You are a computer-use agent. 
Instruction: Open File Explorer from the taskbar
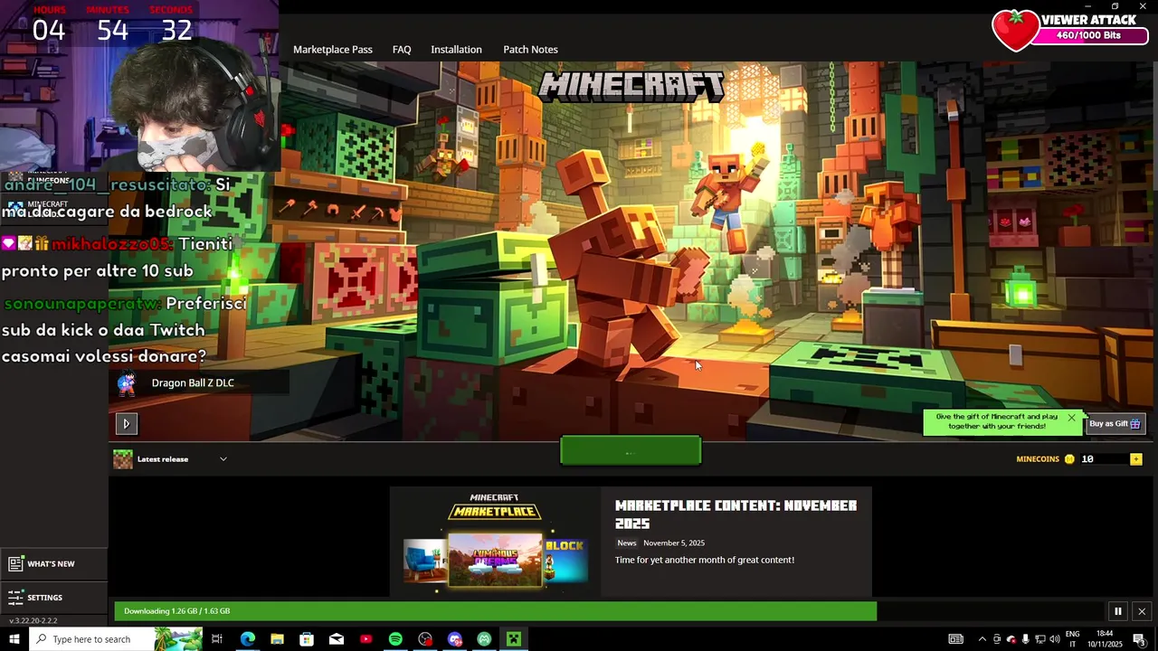277,639
